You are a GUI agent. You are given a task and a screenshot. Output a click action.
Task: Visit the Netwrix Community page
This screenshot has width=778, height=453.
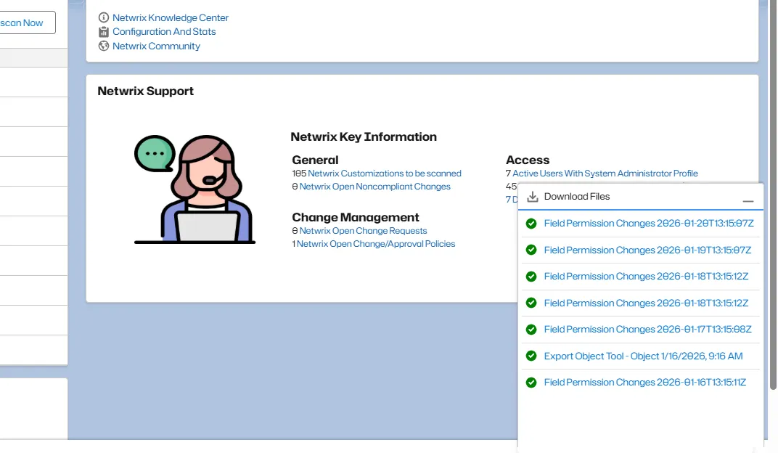156,46
